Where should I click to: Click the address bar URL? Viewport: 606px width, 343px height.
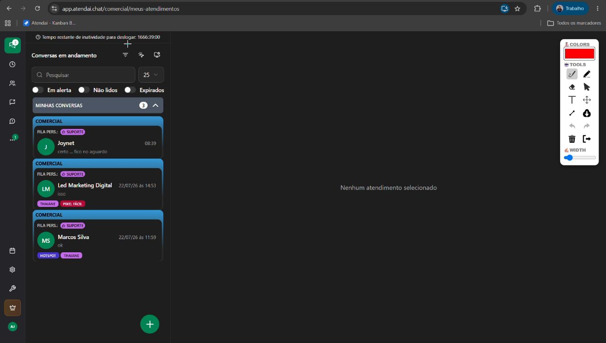121,9
